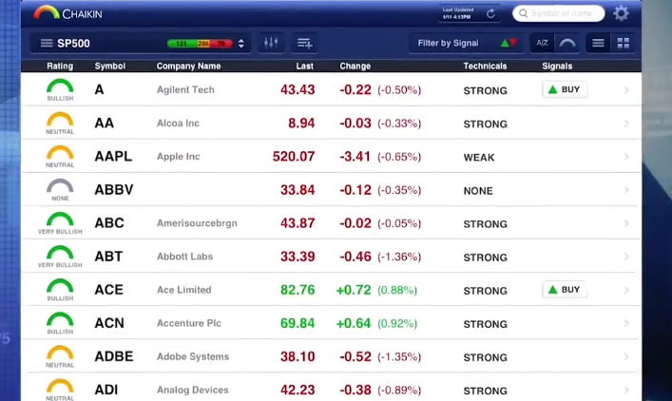Sort by the Technicals column header

click(485, 67)
